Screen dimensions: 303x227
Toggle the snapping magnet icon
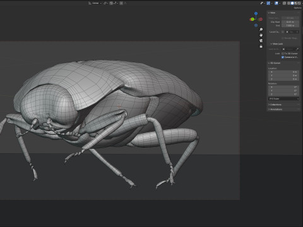pos(111,3)
